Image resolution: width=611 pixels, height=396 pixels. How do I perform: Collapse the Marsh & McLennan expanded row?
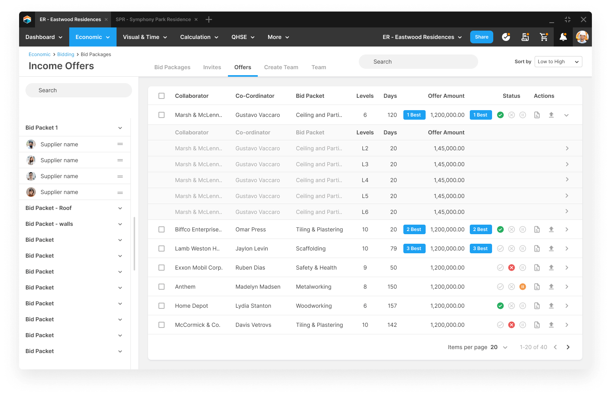click(x=566, y=115)
